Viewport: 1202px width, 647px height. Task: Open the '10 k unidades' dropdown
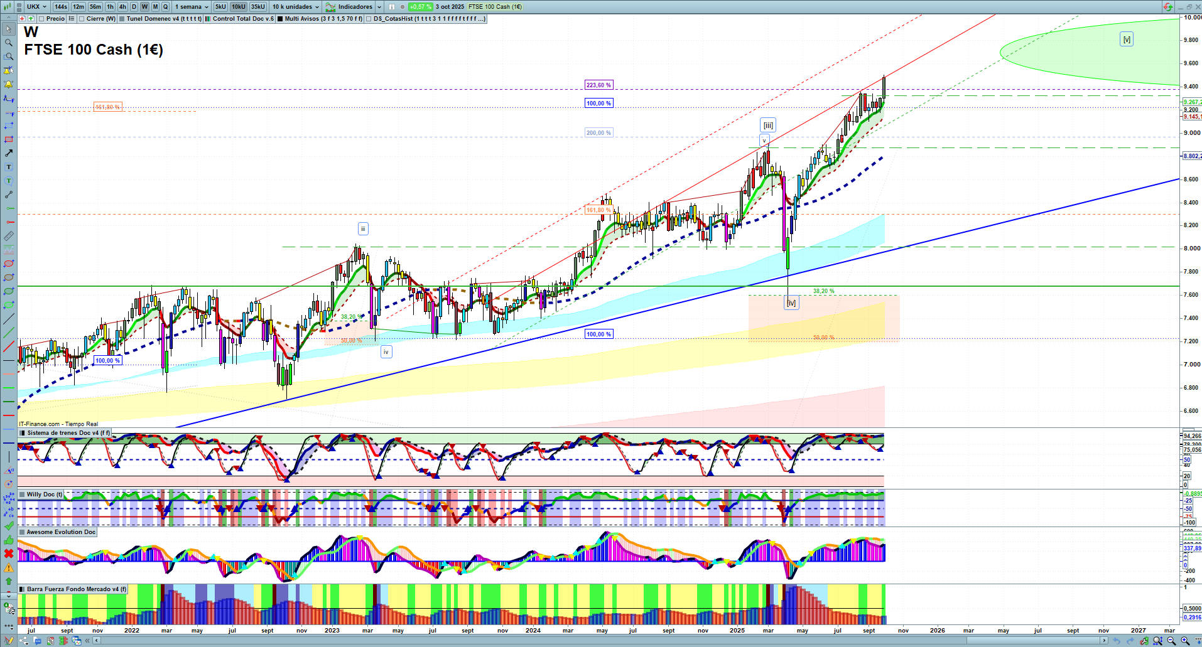pos(296,7)
